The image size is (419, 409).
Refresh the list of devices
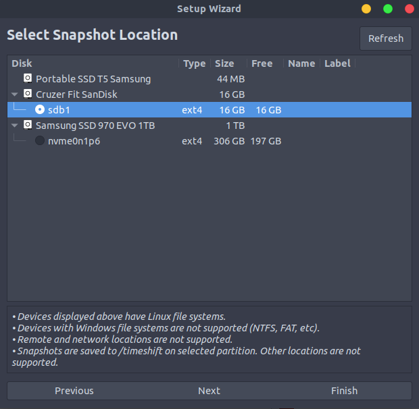pyautogui.click(x=385, y=38)
